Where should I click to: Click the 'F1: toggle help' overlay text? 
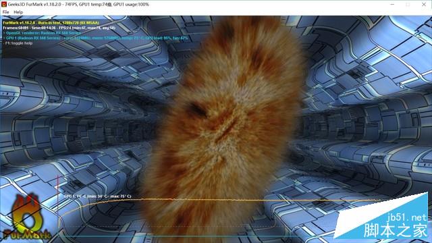(x=18, y=43)
